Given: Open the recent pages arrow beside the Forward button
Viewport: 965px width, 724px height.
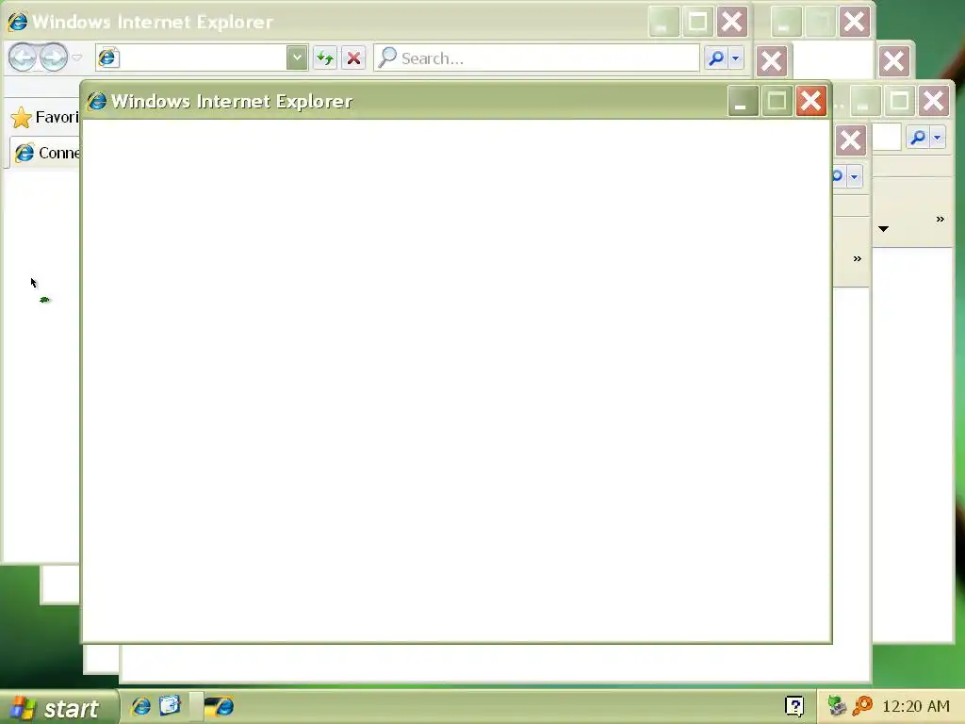Looking at the screenshot, I should (77, 58).
